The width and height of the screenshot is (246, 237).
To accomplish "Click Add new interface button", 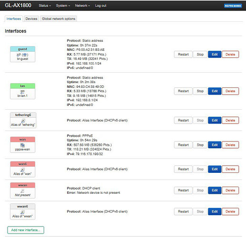I will [x=26, y=230].
